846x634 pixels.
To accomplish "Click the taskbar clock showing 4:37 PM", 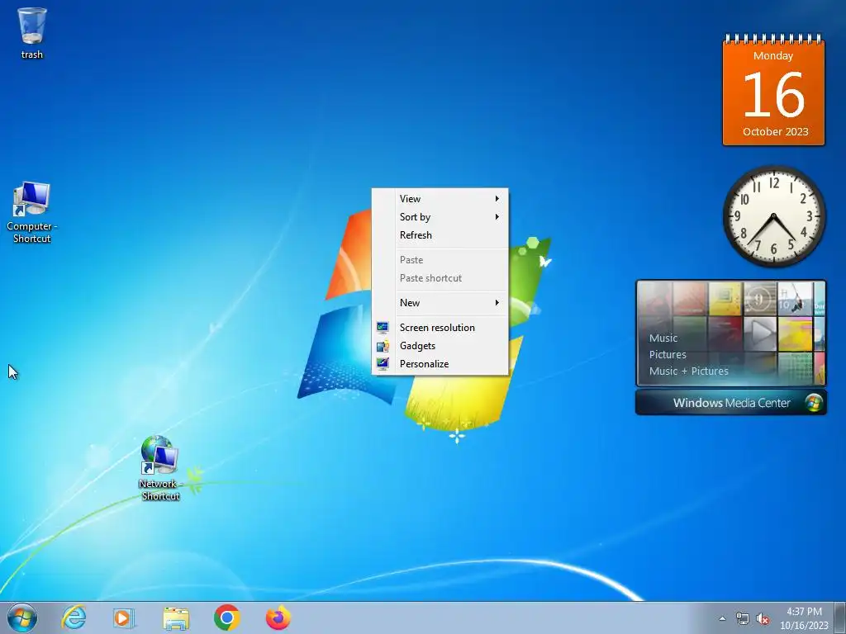I will (x=804, y=612).
